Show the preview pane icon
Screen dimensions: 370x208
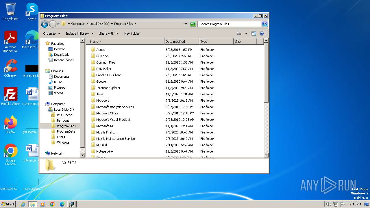(x=254, y=34)
